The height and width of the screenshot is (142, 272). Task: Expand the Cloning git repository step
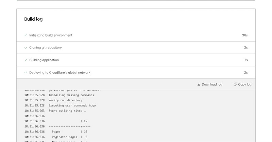tap(136, 47)
